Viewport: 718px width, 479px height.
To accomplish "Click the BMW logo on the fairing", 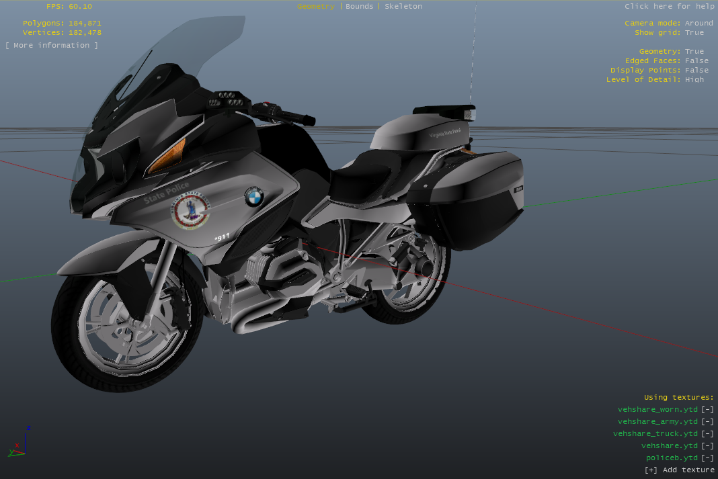I will coord(253,197).
